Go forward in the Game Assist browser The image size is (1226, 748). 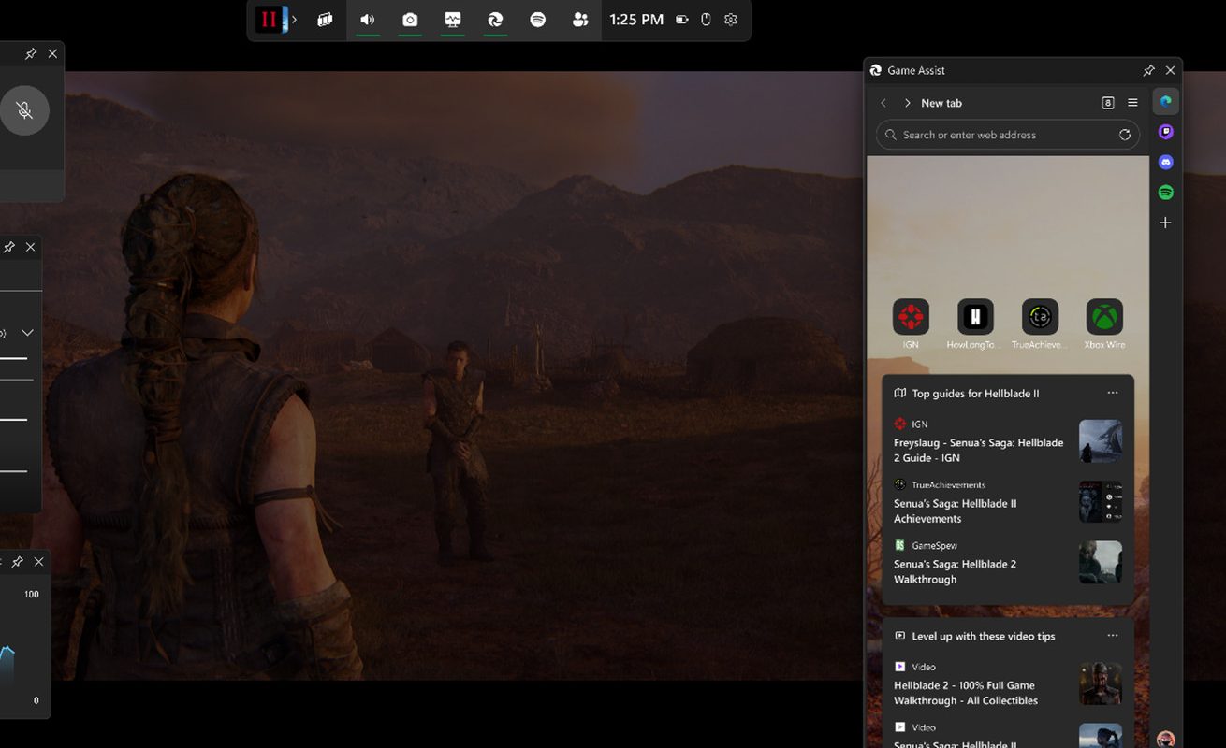click(x=907, y=103)
